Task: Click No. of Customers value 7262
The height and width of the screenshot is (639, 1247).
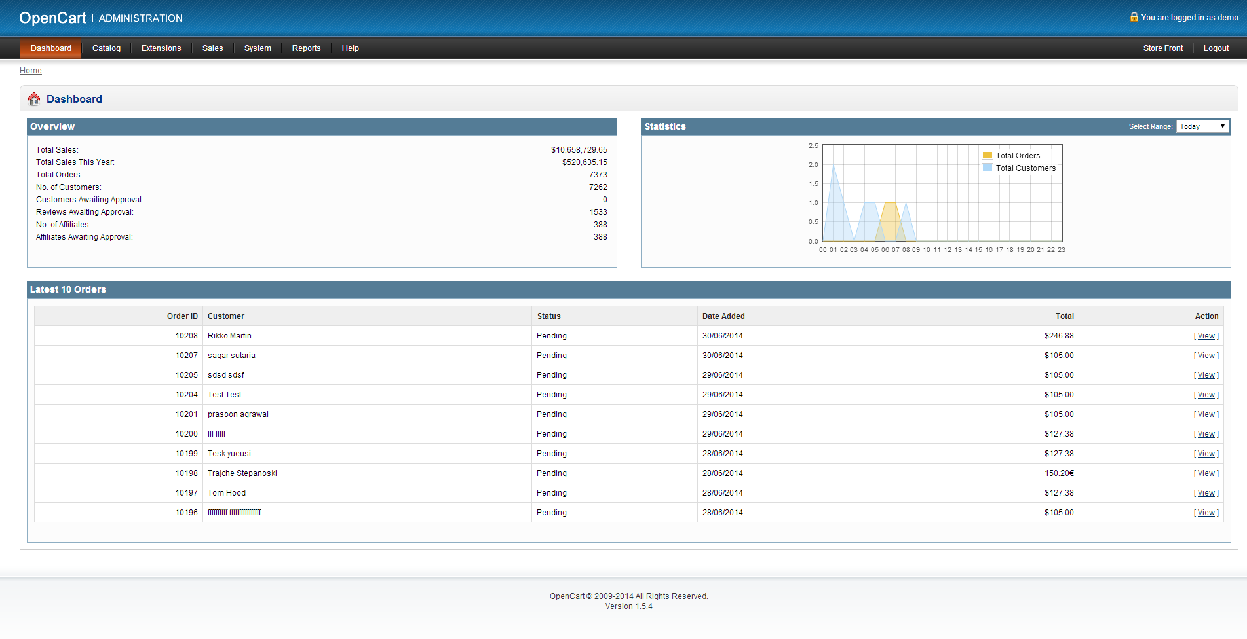Action: pos(598,187)
